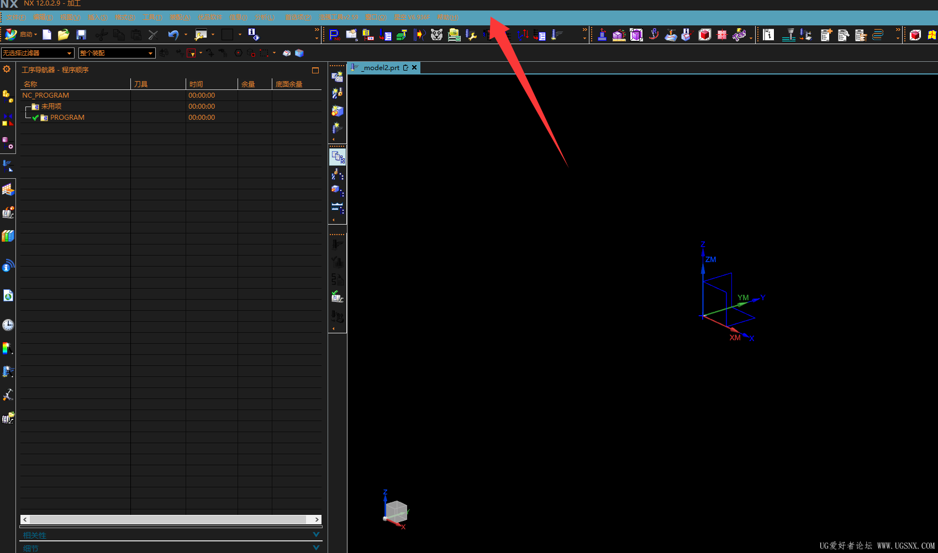Click the view triad cube in viewport
This screenshot has height=553, width=938.
tap(396, 512)
